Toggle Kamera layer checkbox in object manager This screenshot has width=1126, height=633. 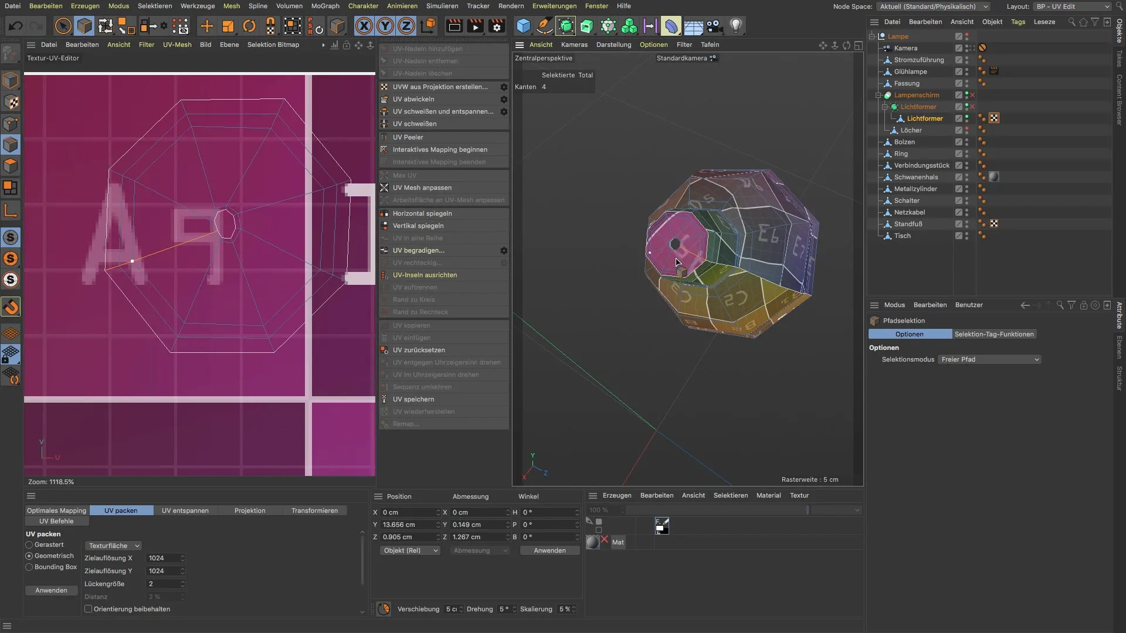coord(958,48)
